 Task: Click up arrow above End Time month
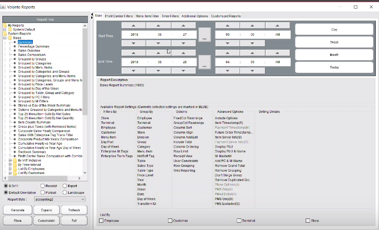click(158, 53)
